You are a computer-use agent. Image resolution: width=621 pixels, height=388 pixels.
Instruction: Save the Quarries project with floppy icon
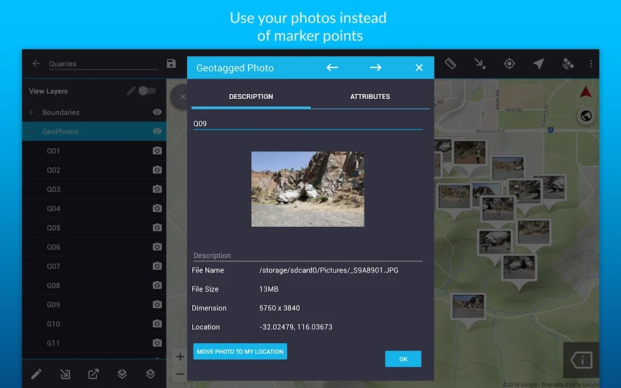point(171,64)
